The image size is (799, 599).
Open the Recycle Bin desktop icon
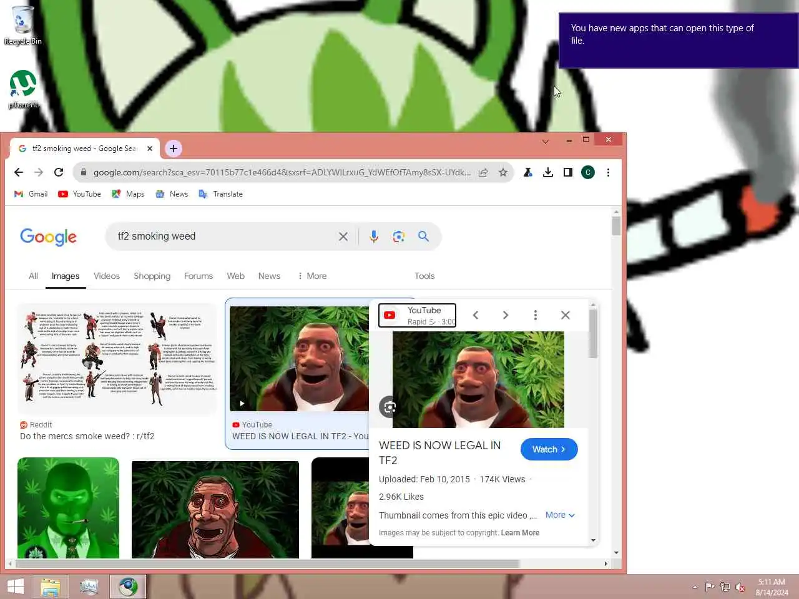(x=22, y=25)
